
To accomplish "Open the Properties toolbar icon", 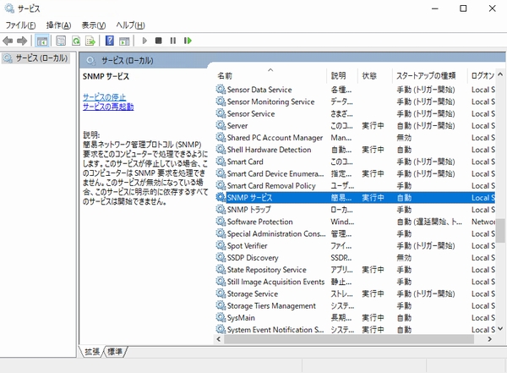I will coord(61,41).
